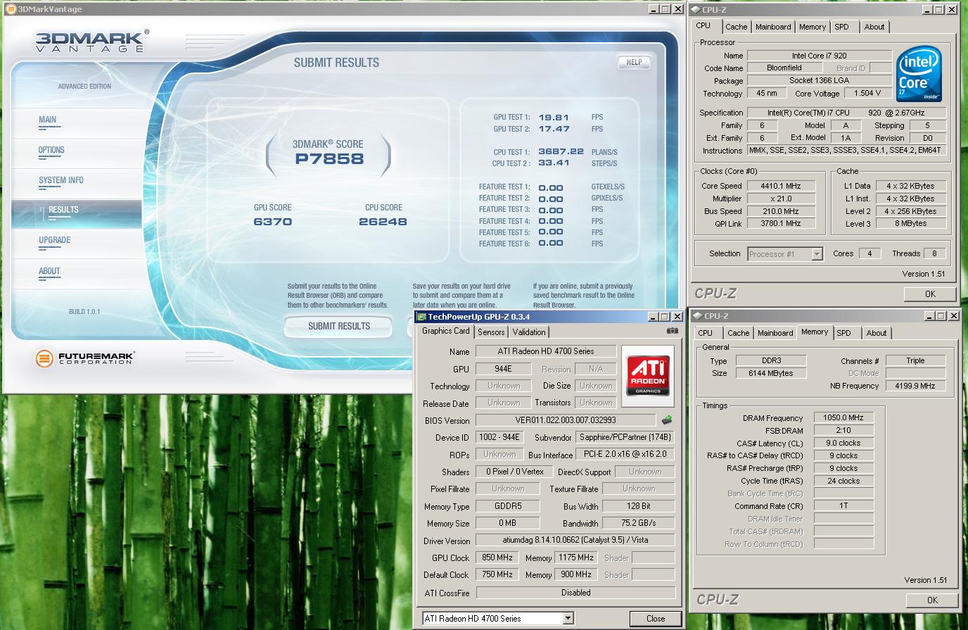The image size is (968, 630).
Task: Switch to the Validation tab in GPU-Z
Action: click(529, 332)
